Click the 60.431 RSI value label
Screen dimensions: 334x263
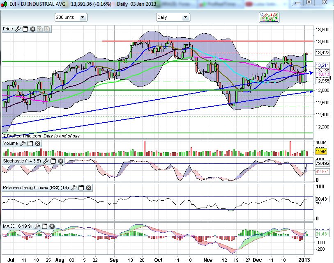click(x=322, y=199)
